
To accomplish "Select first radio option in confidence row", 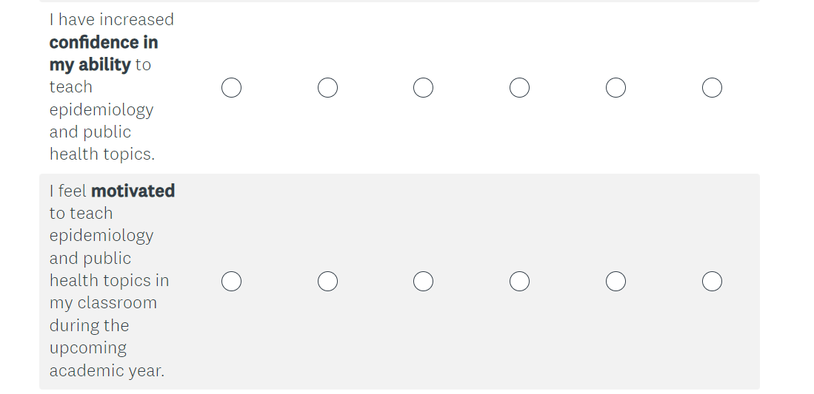I will pos(231,88).
